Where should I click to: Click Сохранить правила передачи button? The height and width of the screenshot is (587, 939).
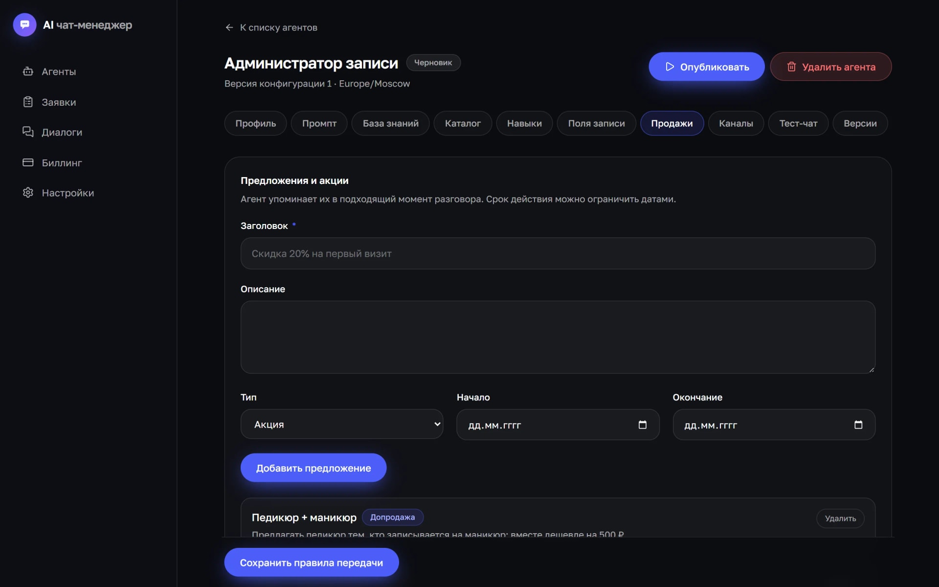click(312, 563)
